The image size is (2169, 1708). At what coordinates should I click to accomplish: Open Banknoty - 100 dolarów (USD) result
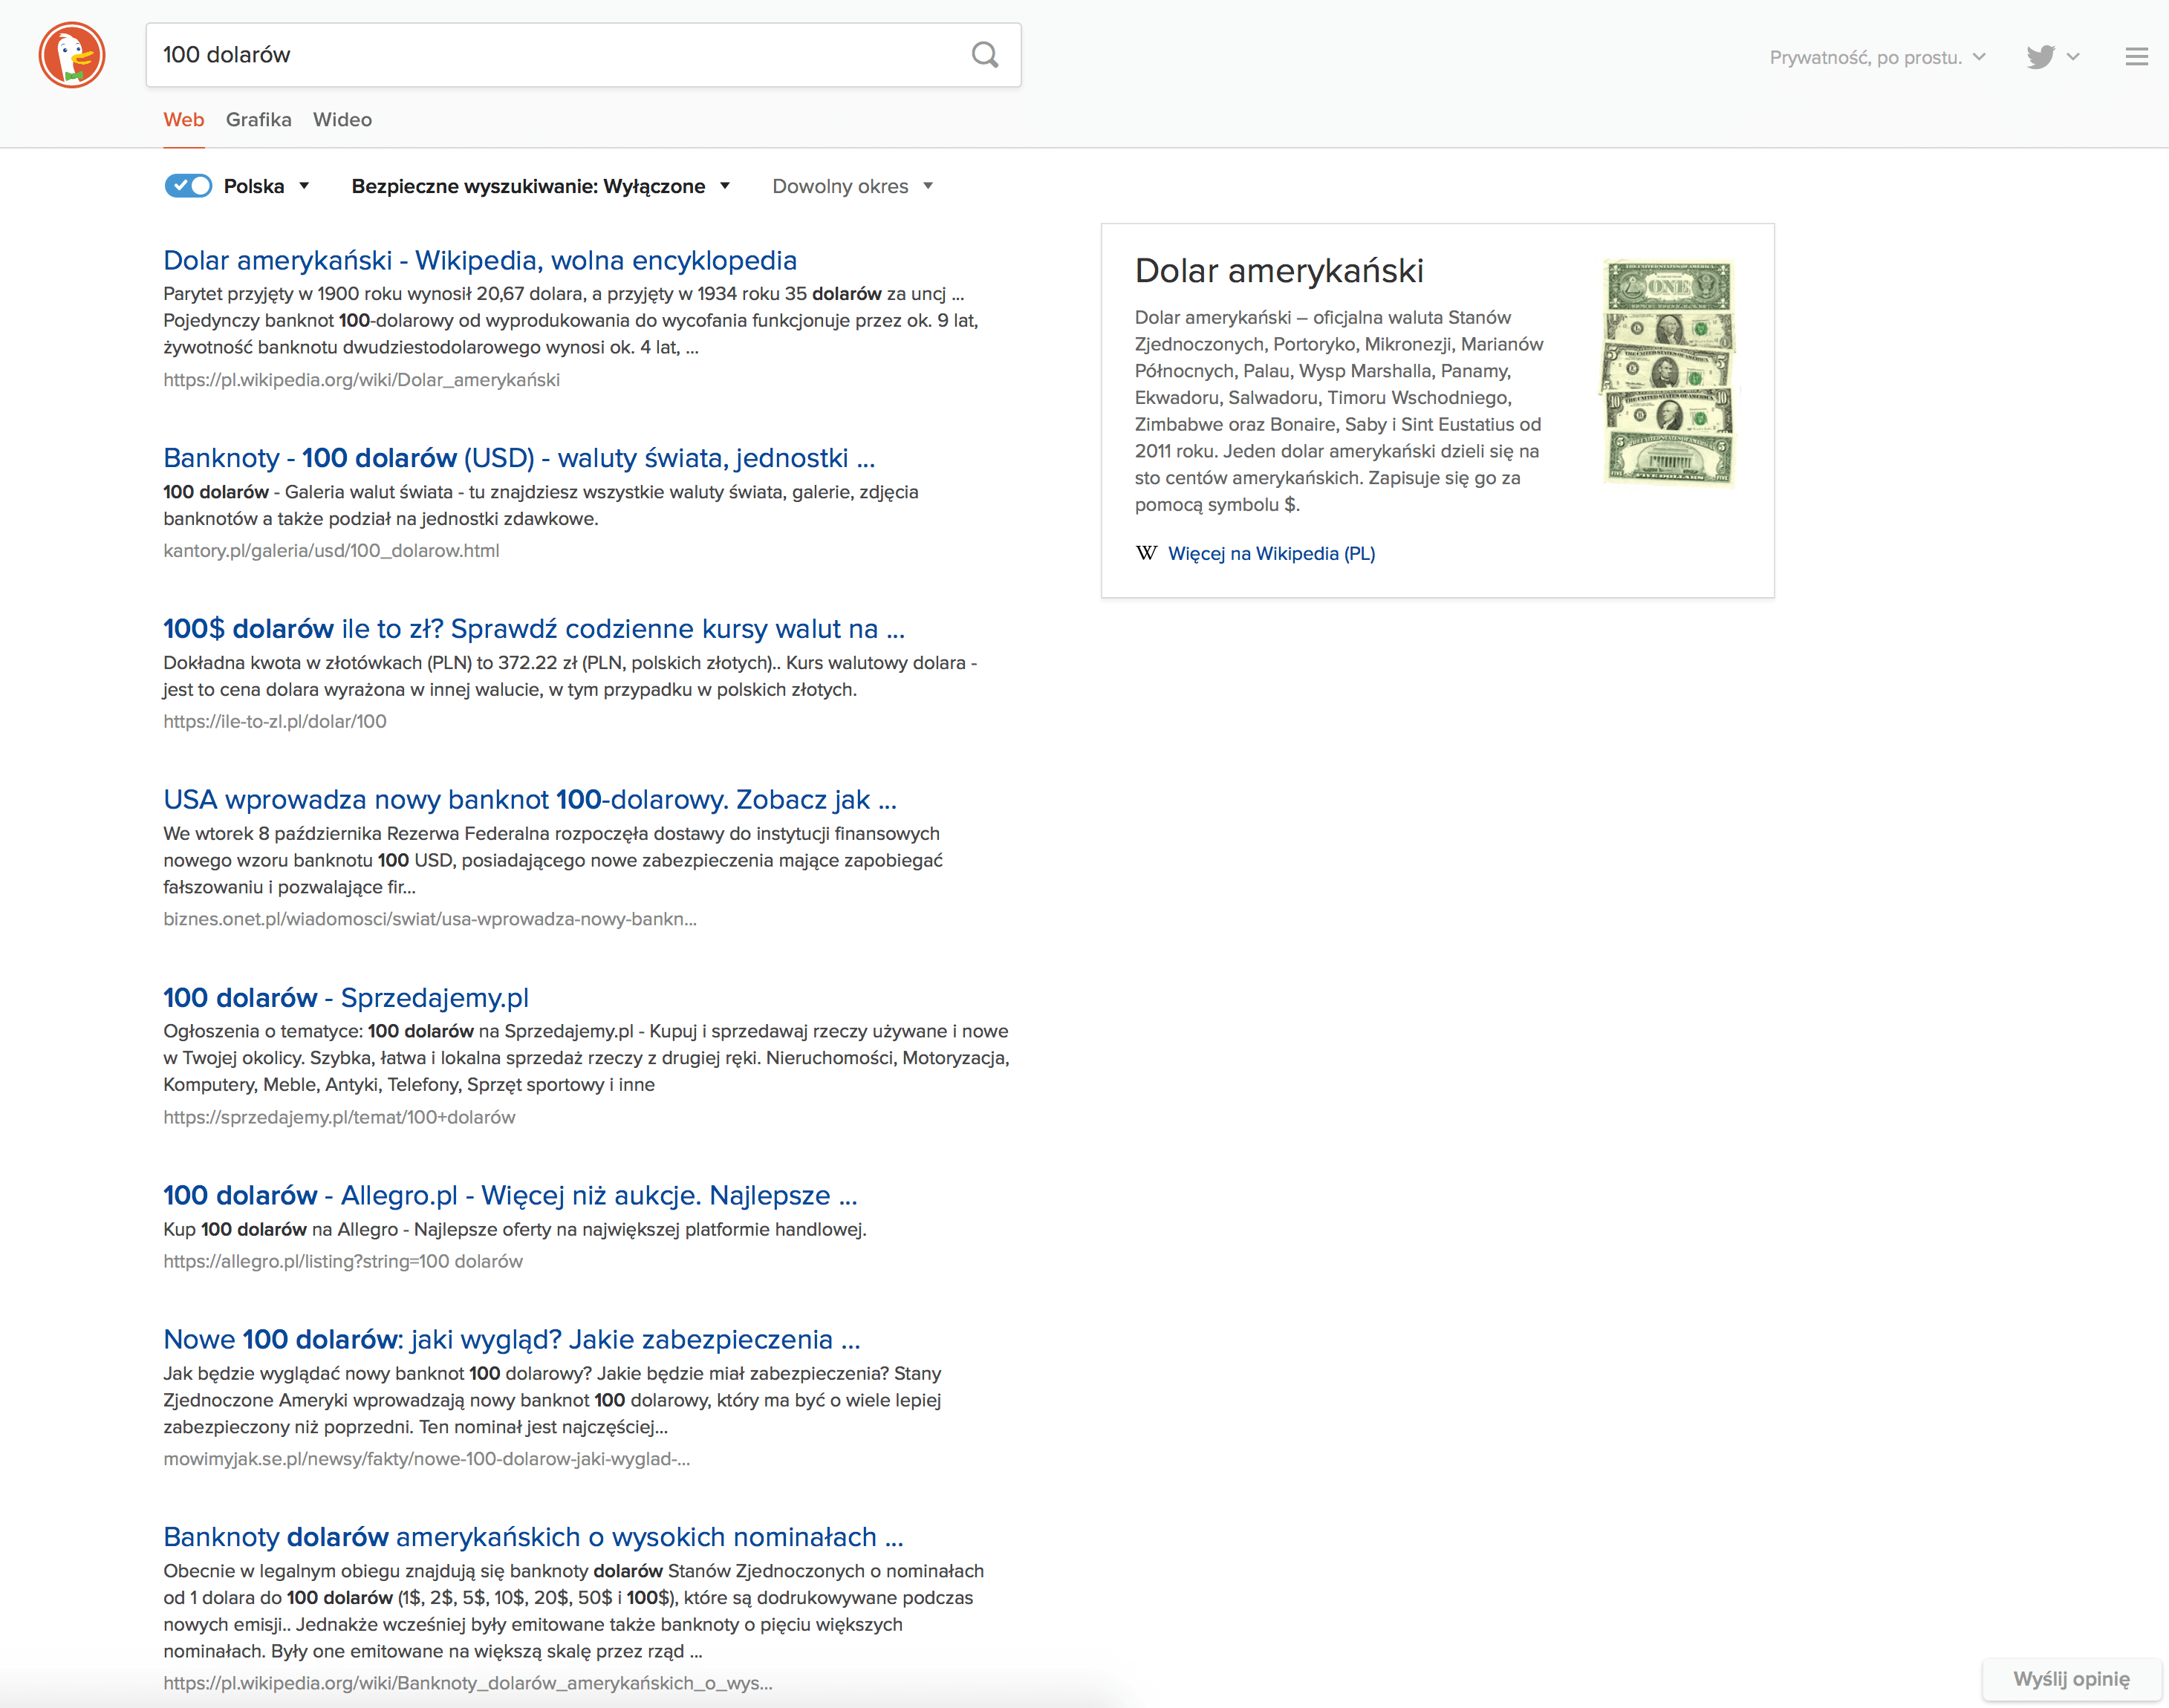[519, 458]
